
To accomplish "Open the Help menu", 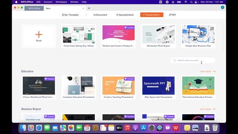I will [84, 2].
